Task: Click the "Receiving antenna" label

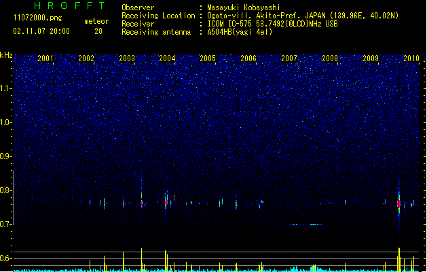Action: click(x=156, y=32)
